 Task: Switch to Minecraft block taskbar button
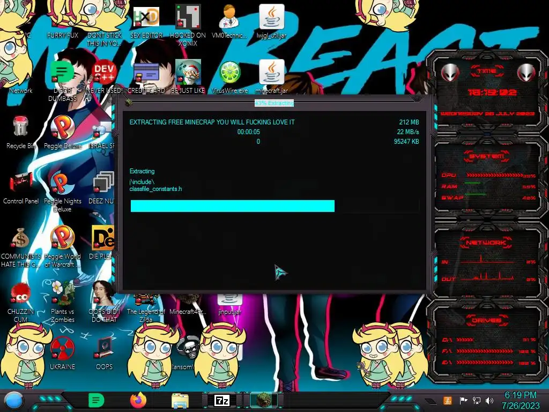(264, 400)
